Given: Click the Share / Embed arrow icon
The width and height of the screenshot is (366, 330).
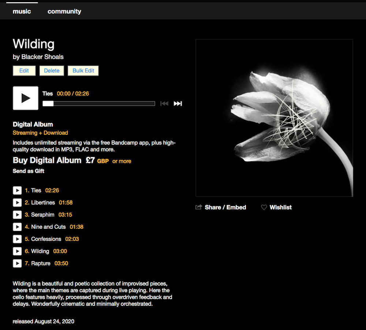Looking at the screenshot, I should pyautogui.click(x=199, y=207).
